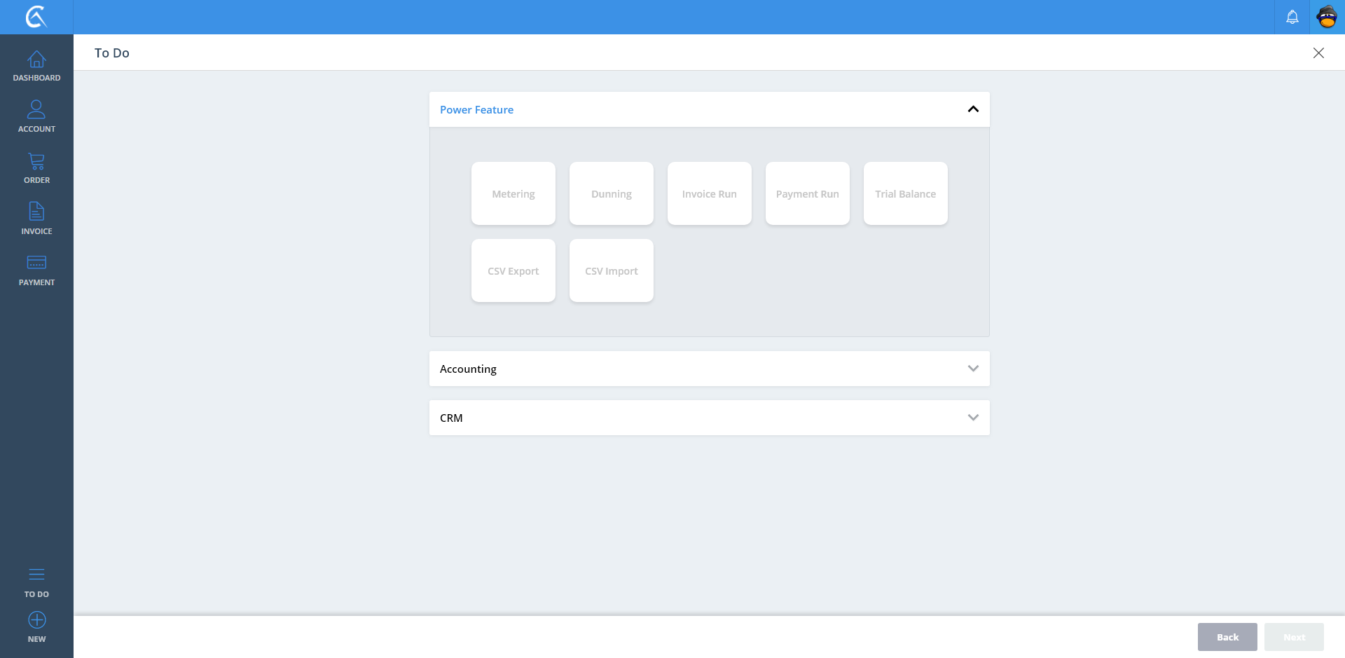The image size is (1345, 658).
Task: Open the Invoice document icon
Action: (x=36, y=212)
